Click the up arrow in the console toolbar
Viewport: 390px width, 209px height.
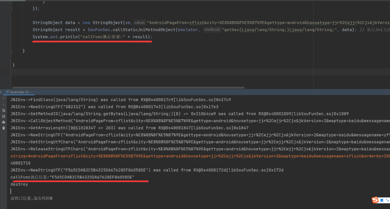(4, 99)
